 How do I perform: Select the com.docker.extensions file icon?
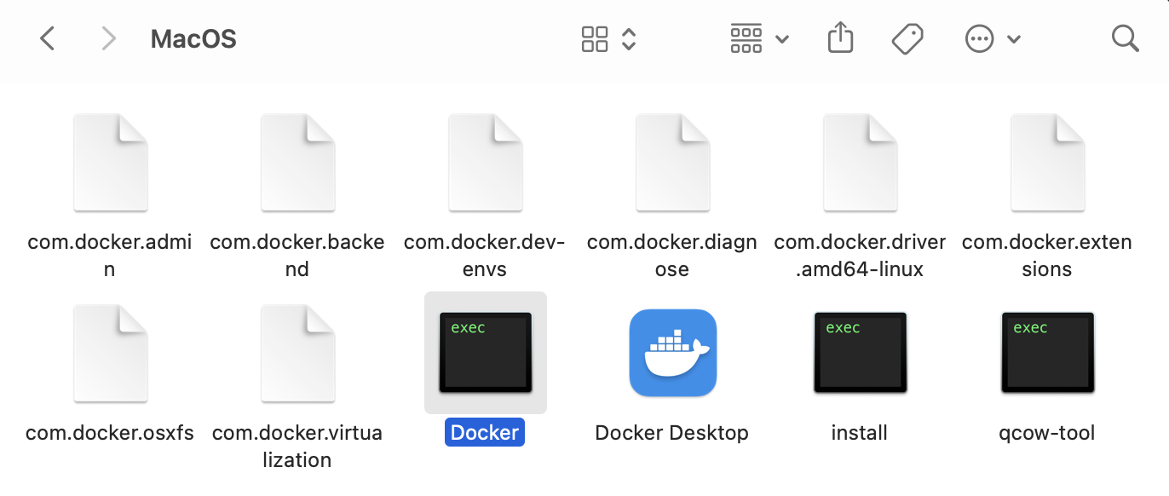(x=1047, y=163)
